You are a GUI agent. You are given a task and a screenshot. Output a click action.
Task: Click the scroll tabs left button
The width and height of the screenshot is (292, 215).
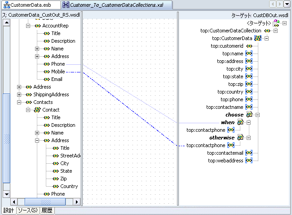273,4
